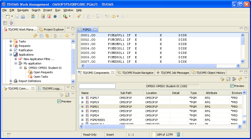The width and height of the screenshot is (251, 139).
Task: Click the Save toolbar icon
Action: tap(17, 16)
